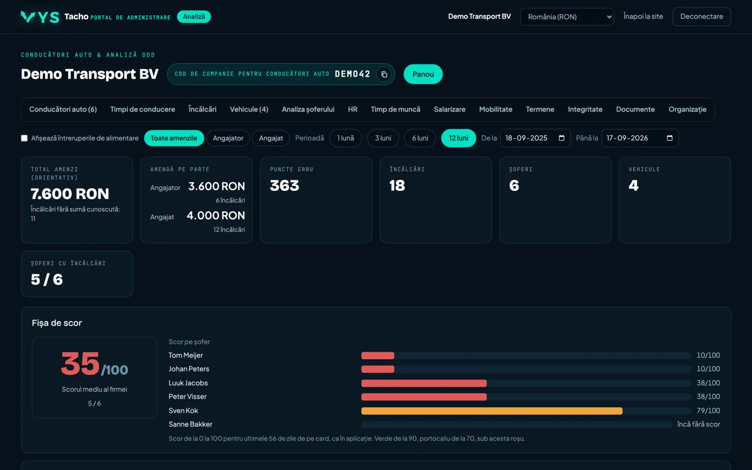Select driver name Luuk Jacobs
Screen dimensions: 752x470
tap(188, 383)
